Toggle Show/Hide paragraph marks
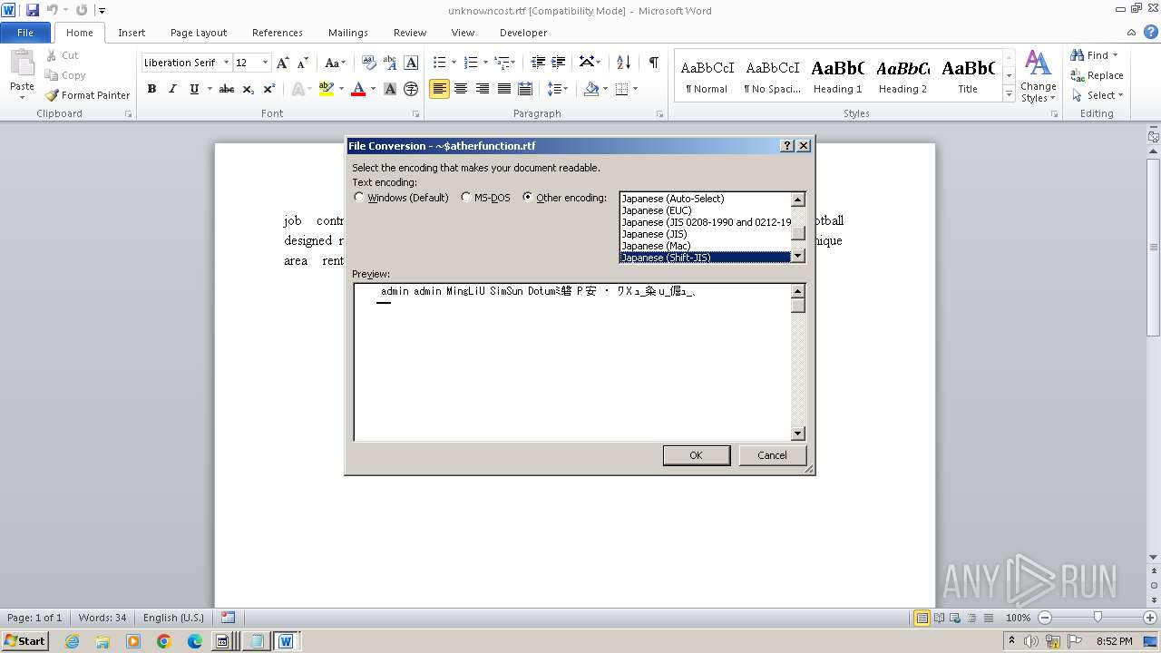Screen dimensions: 1161x653 point(653,63)
